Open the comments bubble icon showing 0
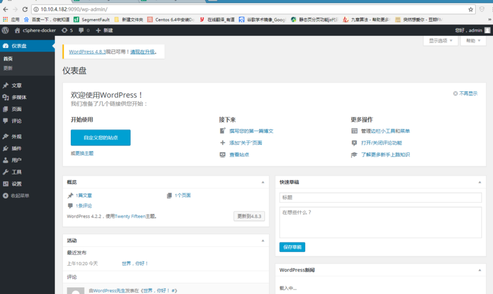The image size is (493, 294). tap(84, 30)
